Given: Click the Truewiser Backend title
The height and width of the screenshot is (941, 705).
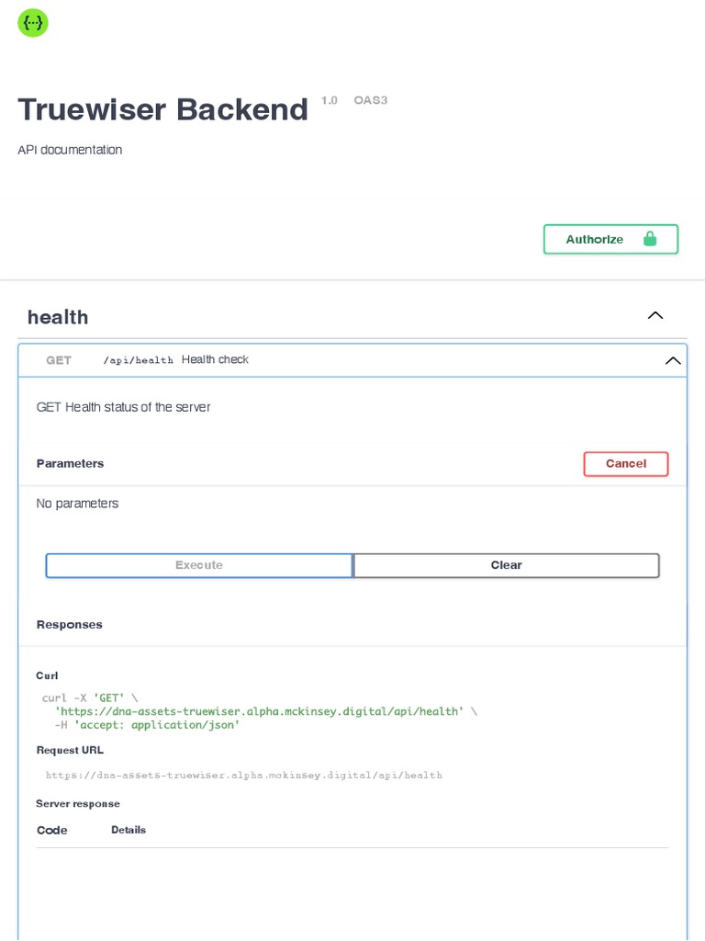Looking at the screenshot, I should click(x=162, y=109).
